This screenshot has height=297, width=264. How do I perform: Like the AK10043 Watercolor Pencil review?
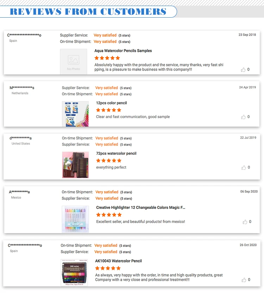click(x=244, y=280)
